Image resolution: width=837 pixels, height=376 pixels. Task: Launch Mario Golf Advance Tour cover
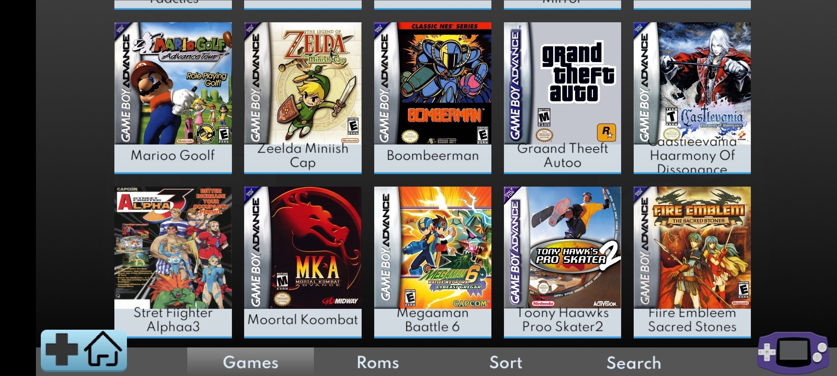pyautogui.click(x=173, y=83)
